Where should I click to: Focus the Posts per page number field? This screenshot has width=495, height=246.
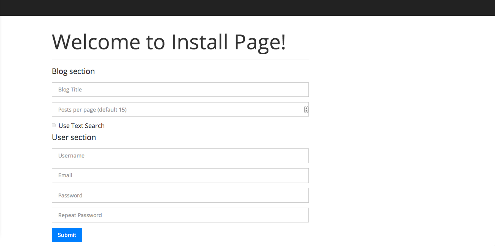180,109
